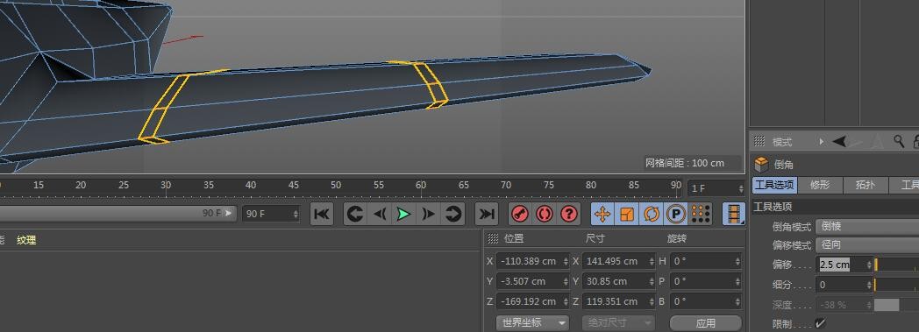
Task: Jump to the start of the animation
Action: point(321,215)
